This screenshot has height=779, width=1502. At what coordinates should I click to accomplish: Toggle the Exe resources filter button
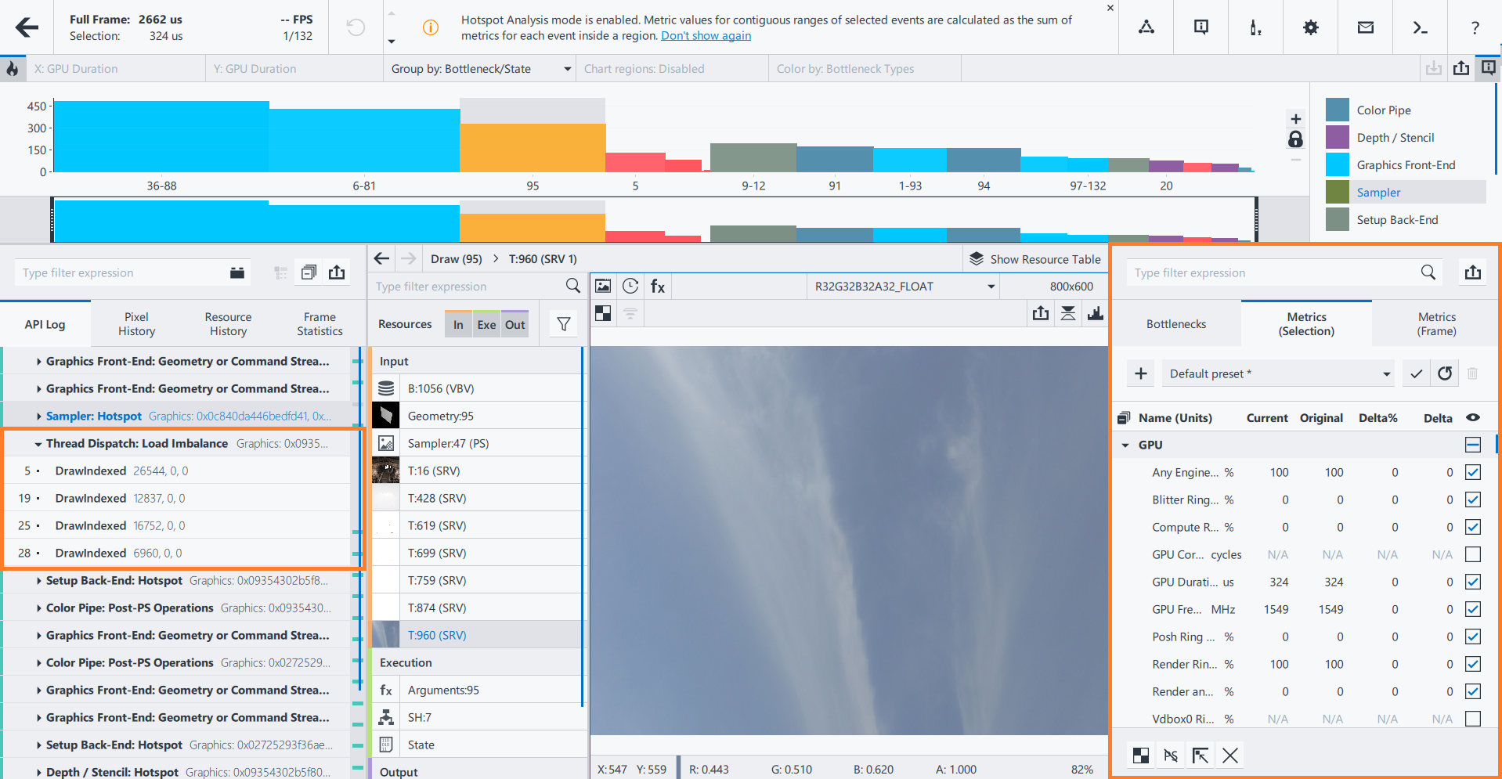(486, 325)
